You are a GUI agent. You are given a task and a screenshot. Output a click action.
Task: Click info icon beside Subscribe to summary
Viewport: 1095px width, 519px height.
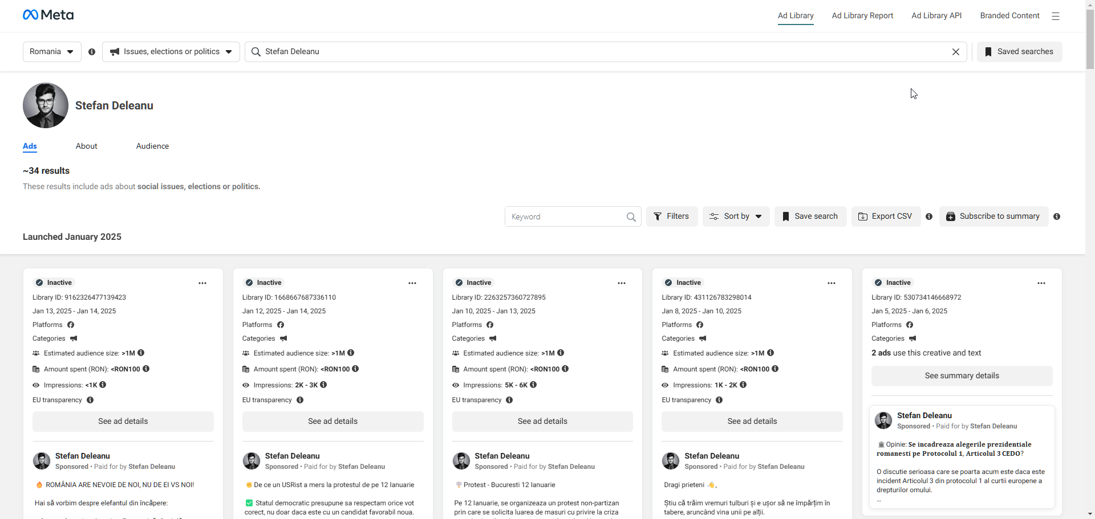1057,216
